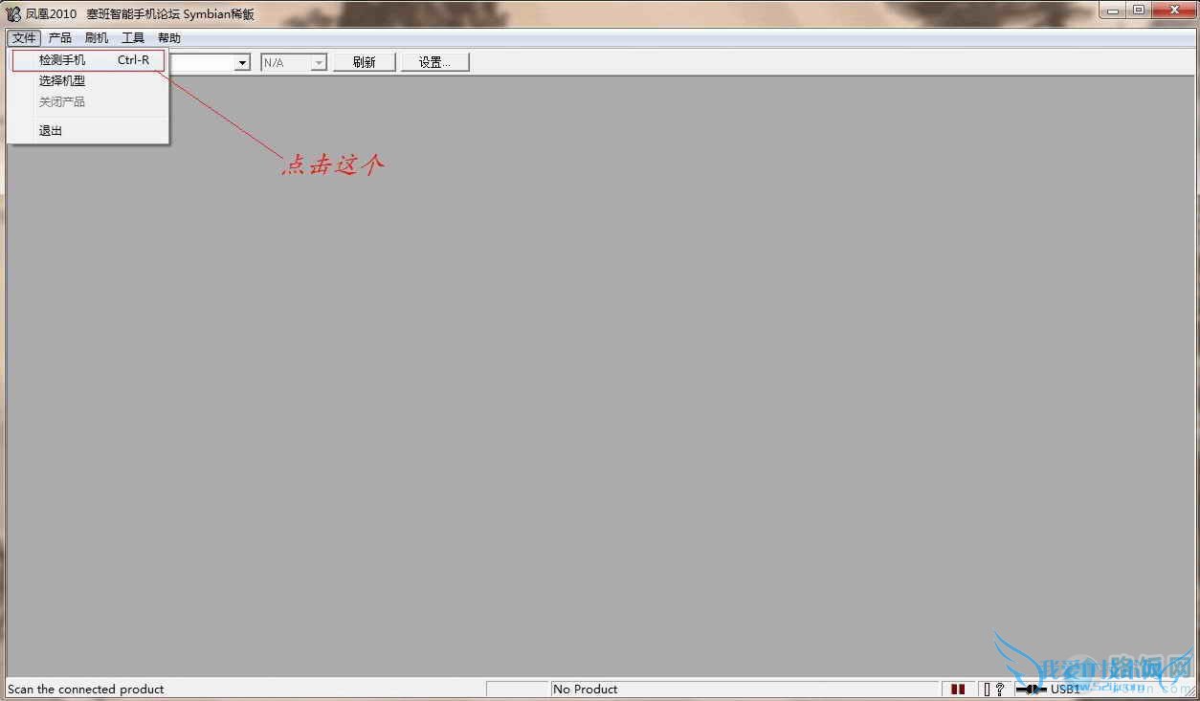This screenshot has height=701, width=1200.
Task: Click the red bars status indicator icon
Action: 958,689
